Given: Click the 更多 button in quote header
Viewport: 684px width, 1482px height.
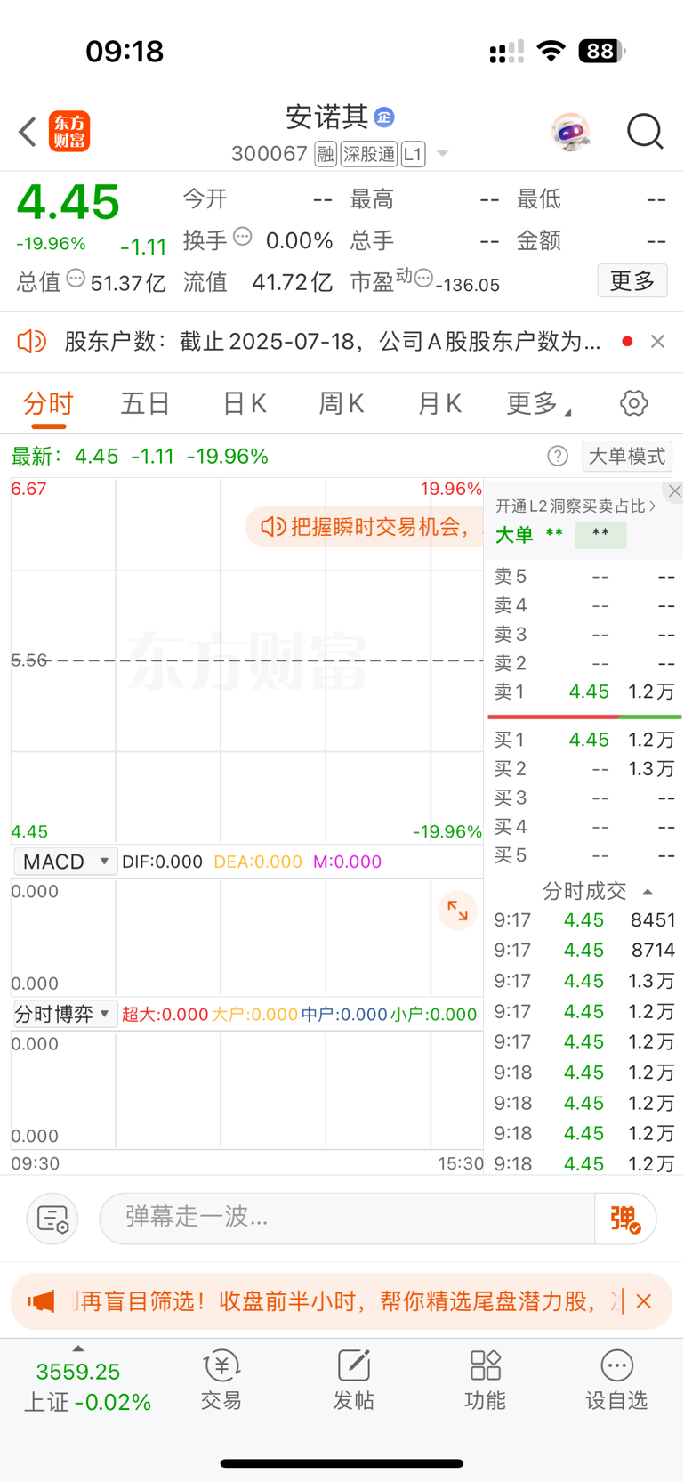Looking at the screenshot, I should pyautogui.click(x=632, y=281).
